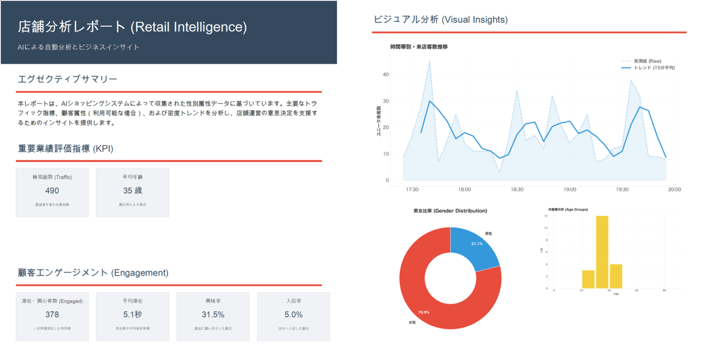
Task: Select the tallest yellow age group bar
Action: [x=602, y=251]
